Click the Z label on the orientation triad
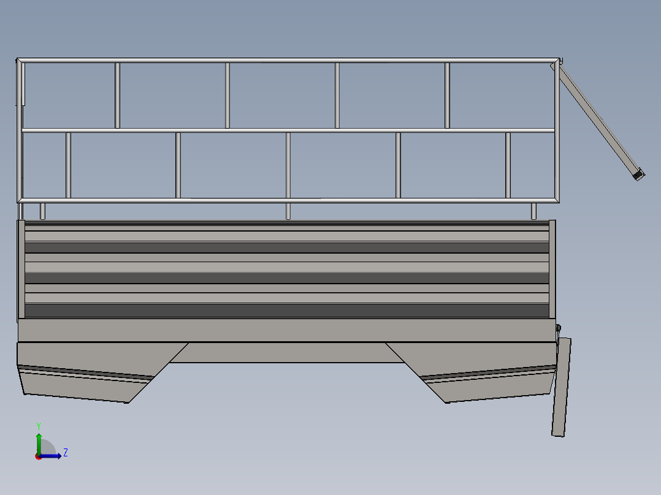Screen dimensions: 661x495 [66, 453]
